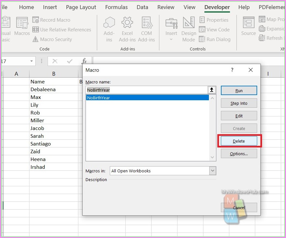Image resolution: width=286 pixels, height=238 pixels.
Task: Select the cell containing Max
Action: (54, 97)
